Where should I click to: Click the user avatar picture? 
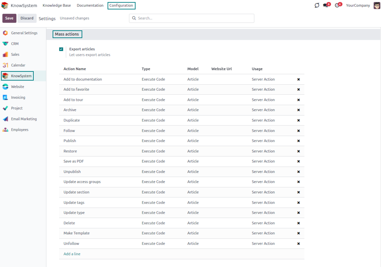point(377,5)
